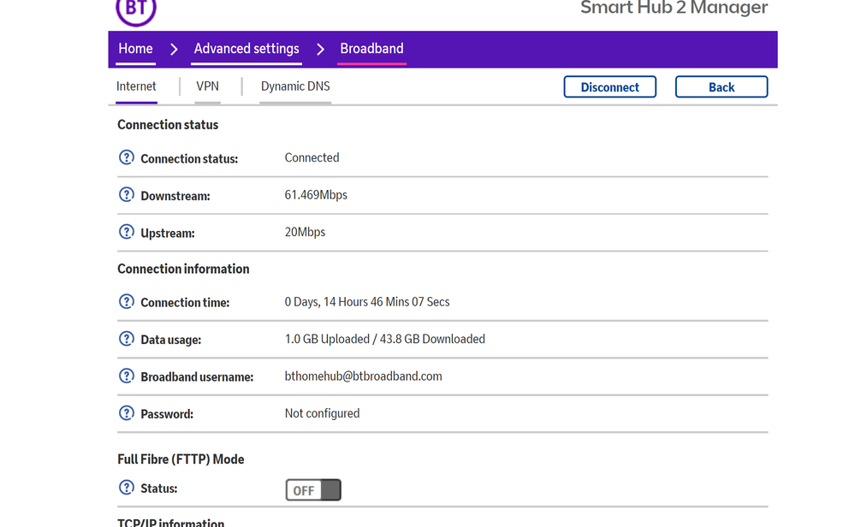Toggle Full Fibre FTTP mode switch
Screen dimensions: 855x527
pyautogui.click(x=313, y=490)
